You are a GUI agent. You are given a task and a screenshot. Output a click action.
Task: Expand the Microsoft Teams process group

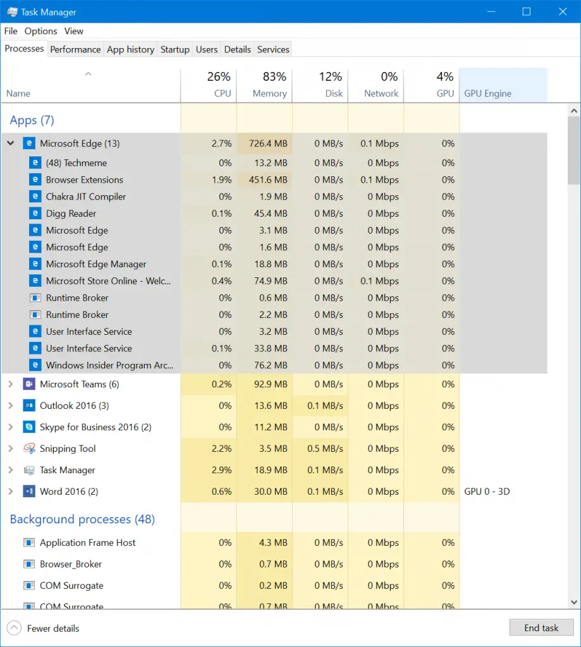(10, 384)
